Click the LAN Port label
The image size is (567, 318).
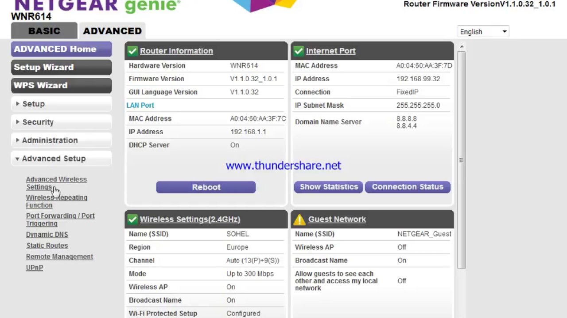[140, 105]
